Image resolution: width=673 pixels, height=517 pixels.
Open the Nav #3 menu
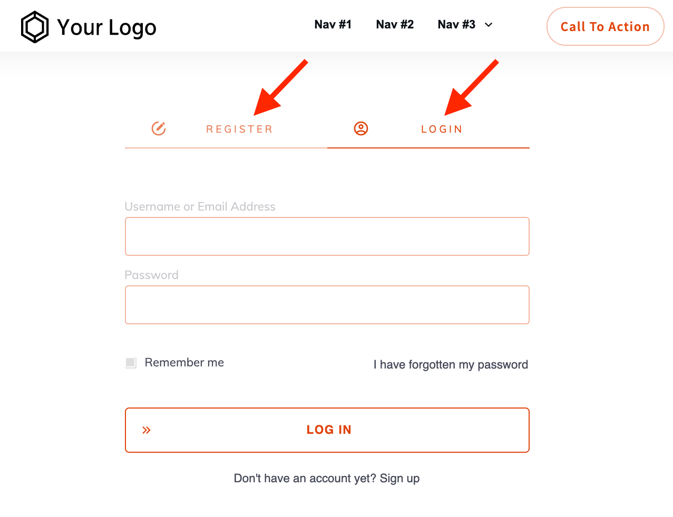(456, 24)
